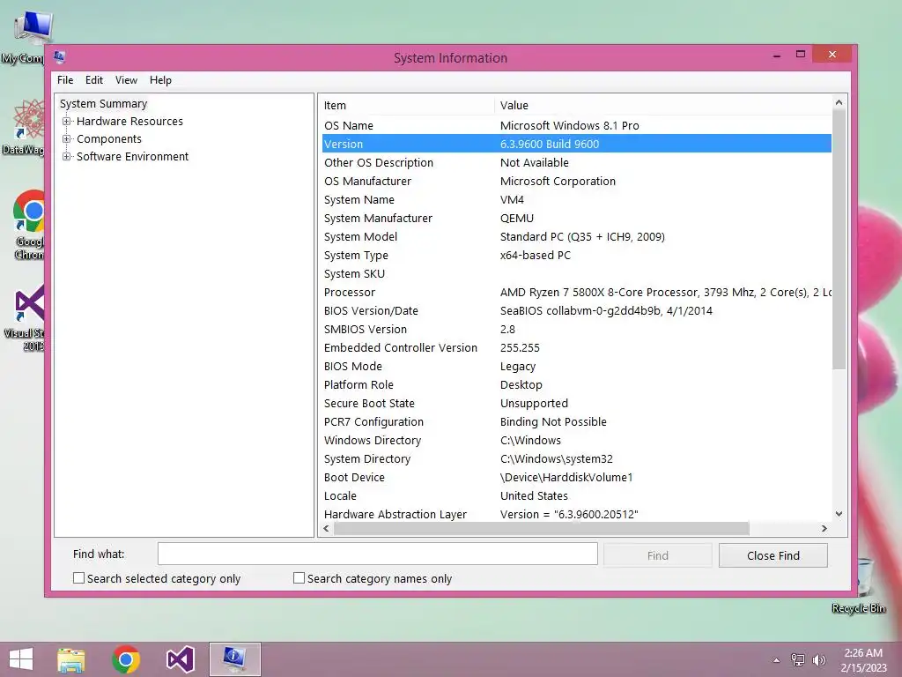Click the Value column header
The height and width of the screenshot is (677, 902).
click(663, 106)
